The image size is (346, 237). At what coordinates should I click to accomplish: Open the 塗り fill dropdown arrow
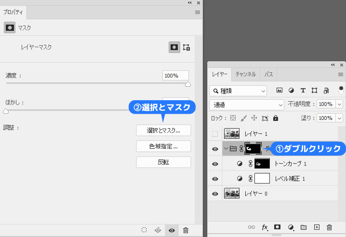(x=339, y=118)
